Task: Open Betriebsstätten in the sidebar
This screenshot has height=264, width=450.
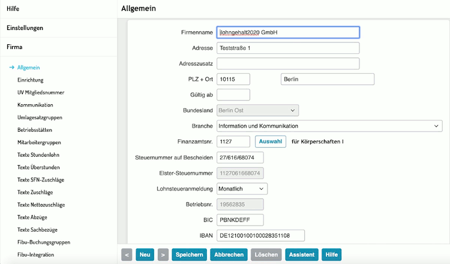Action: tap(35, 130)
